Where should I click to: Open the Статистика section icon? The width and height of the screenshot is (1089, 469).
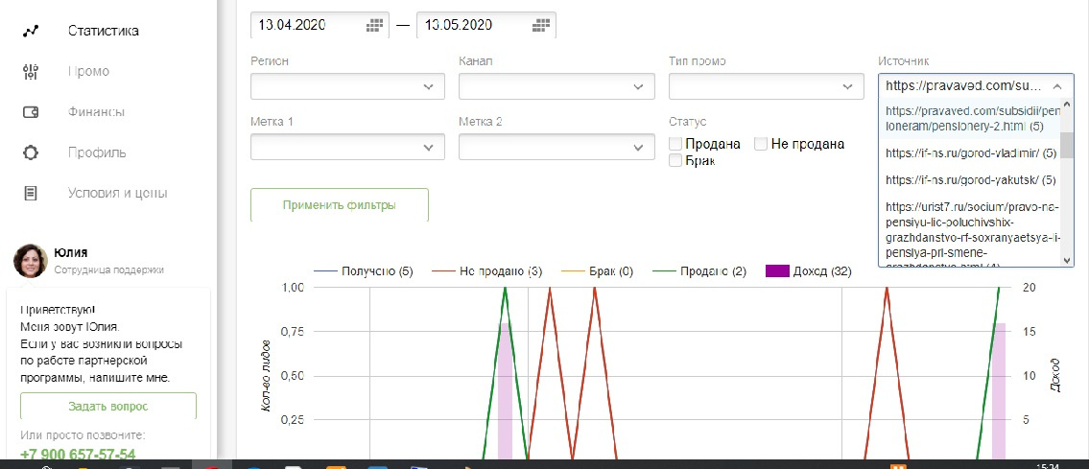(31, 32)
